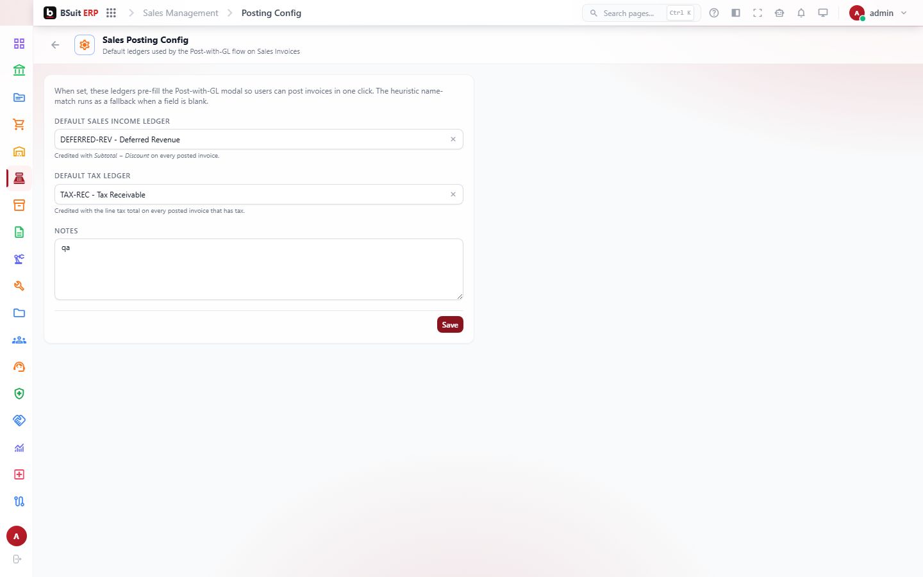Toggle fullscreen mode icon in header
Image resolution: width=923 pixels, height=577 pixels.
(758, 13)
